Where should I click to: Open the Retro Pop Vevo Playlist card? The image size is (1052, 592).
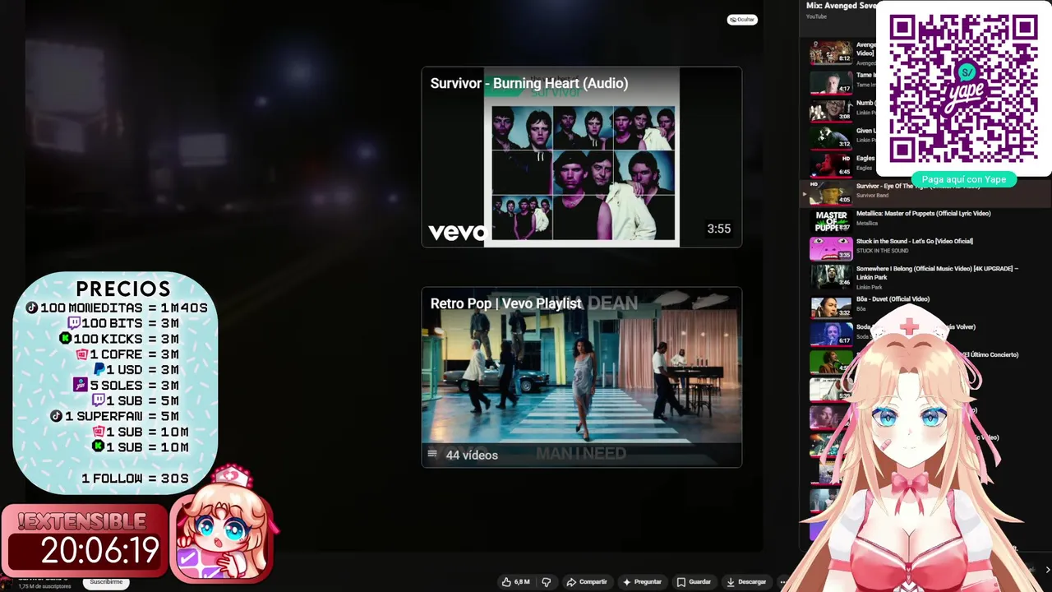pyautogui.click(x=581, y=377)
